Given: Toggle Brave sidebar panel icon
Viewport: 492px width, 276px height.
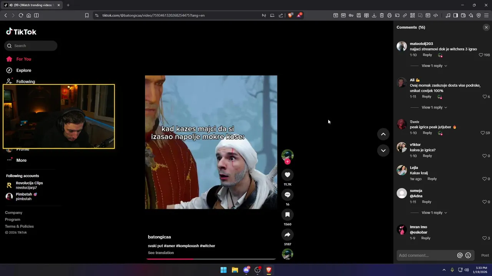Looking at the screenshot, I should (x=455, y=15).
